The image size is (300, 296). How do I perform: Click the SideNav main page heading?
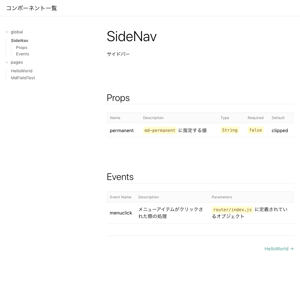132,36
